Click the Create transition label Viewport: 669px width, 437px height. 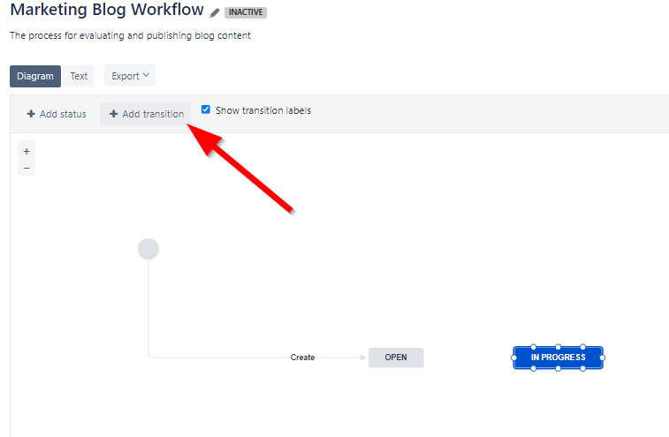tap(302, 358)
